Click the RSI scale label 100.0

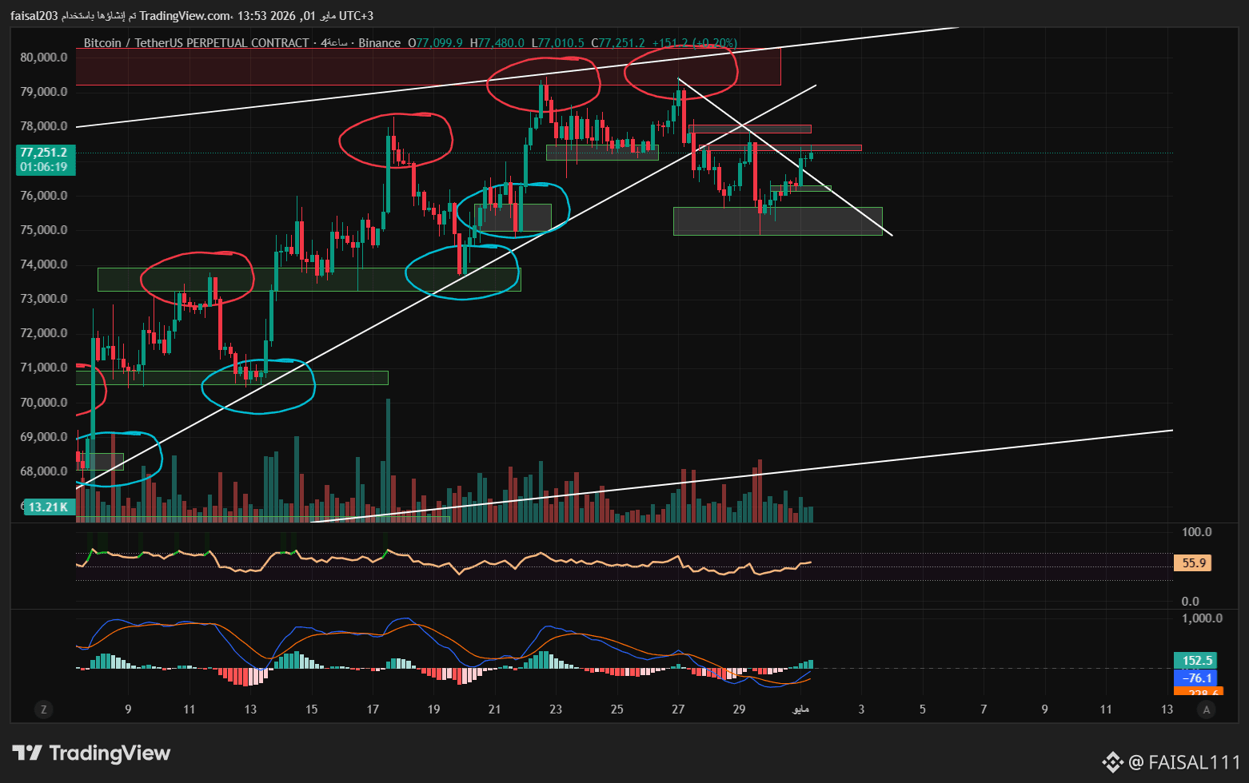pyautogui.click(x=1196, y=532)
